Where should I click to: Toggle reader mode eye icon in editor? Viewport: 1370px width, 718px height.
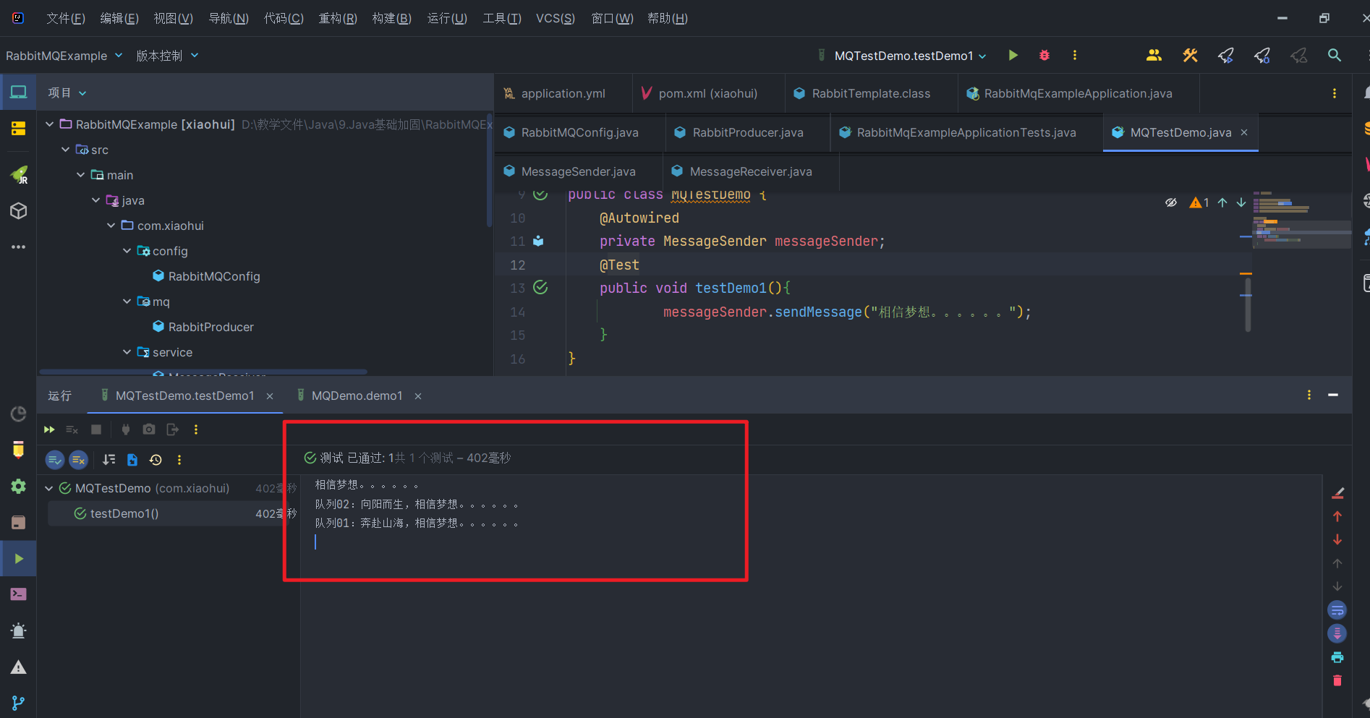pos(1171,202)
